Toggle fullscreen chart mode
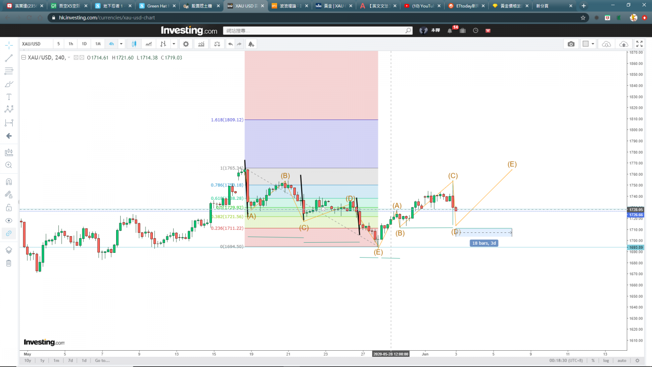652x367 pixels. pos(639,44)
